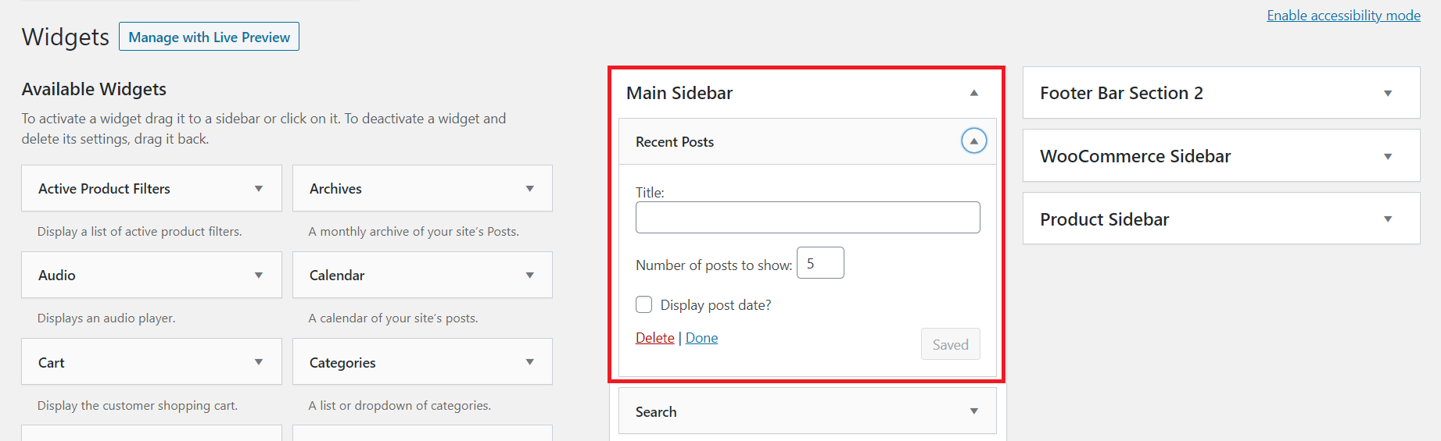Click the Number of posts field

click(x=819, y=263)
